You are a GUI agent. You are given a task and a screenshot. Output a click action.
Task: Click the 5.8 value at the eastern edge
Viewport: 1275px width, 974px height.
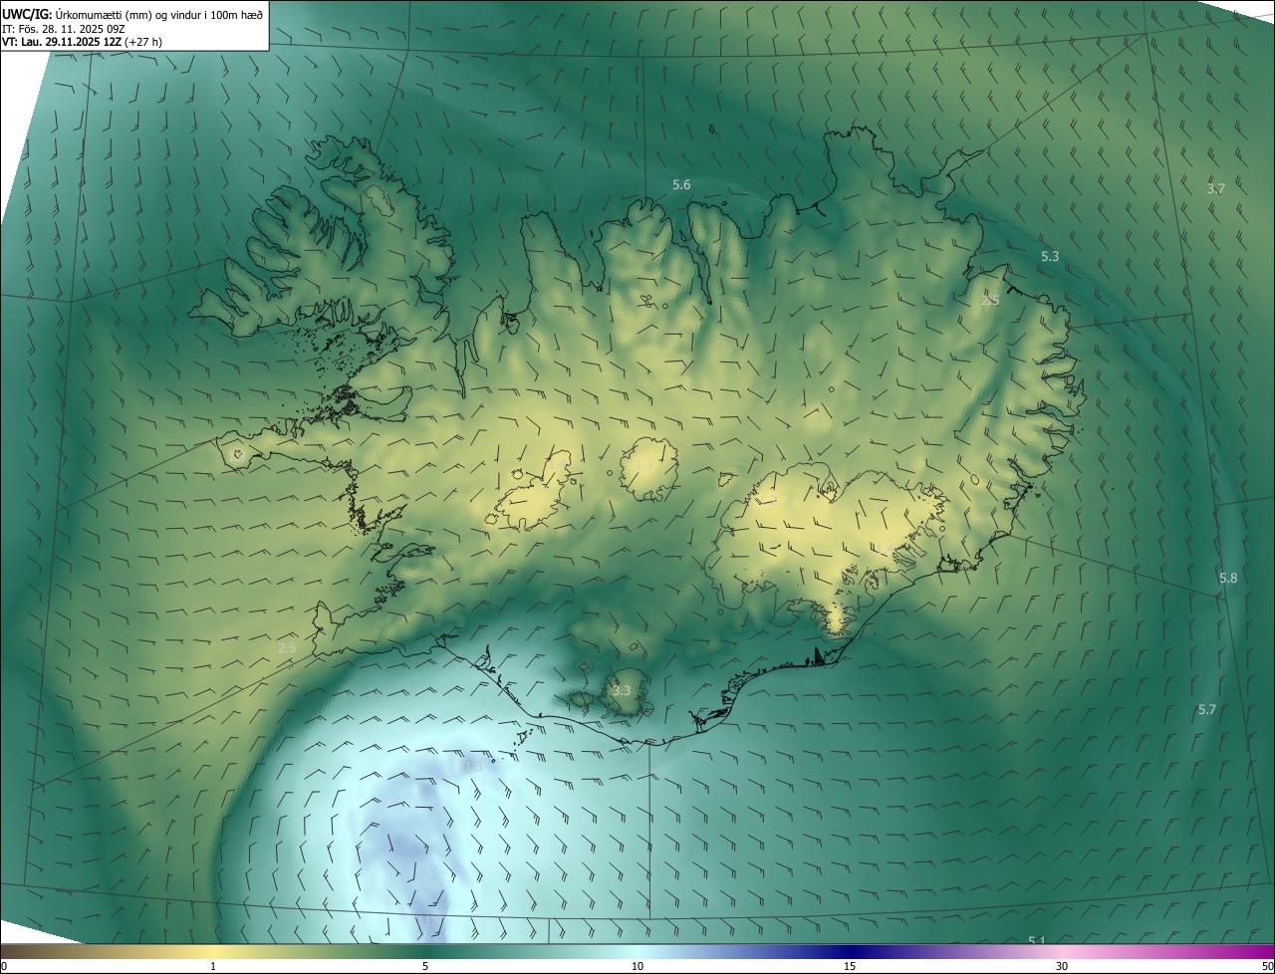(1228, 578)
